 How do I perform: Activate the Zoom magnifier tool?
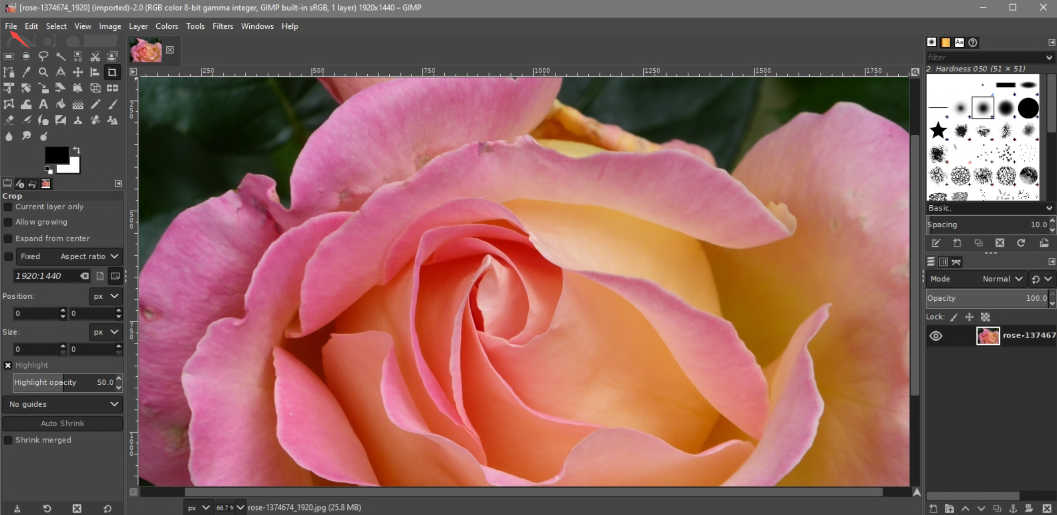pyautogui.click(x=43, y=73)
